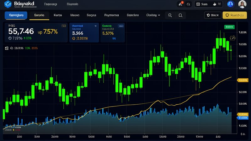Viewport: 251px width, 141px height.
Task: Click the shield icon on the yellow button
Action: pos(227,15)
